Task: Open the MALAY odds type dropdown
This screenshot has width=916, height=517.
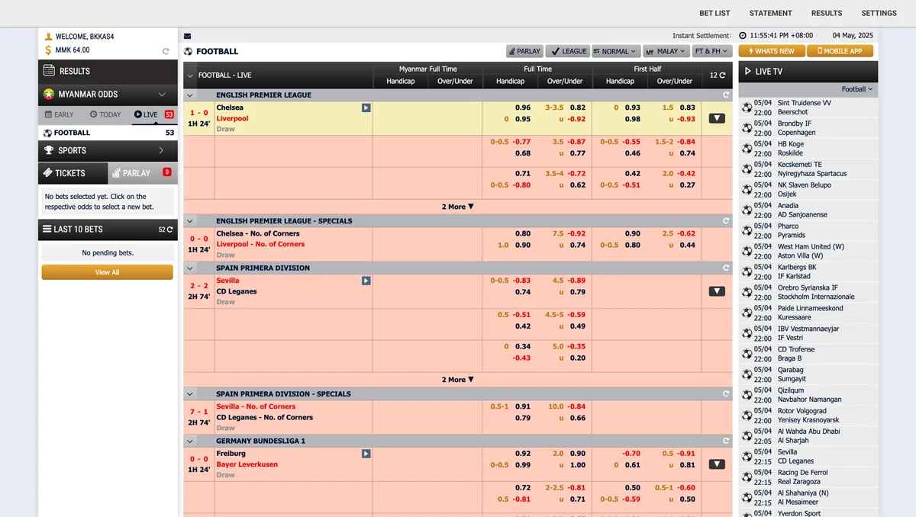Action: pyautogui.click(x=666, y=51)
